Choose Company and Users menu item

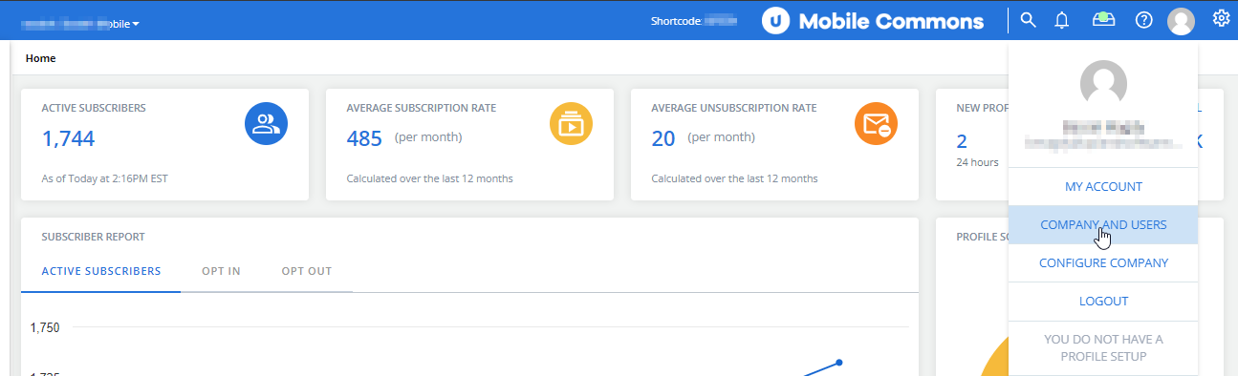point(1103,225)
